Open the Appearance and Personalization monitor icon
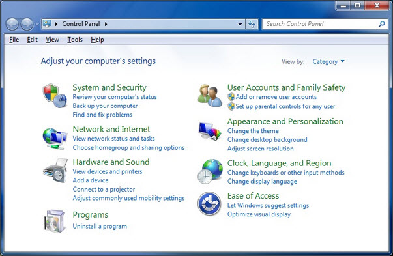The height and width of the screenshot is (256, 393). tap(210, 131)
